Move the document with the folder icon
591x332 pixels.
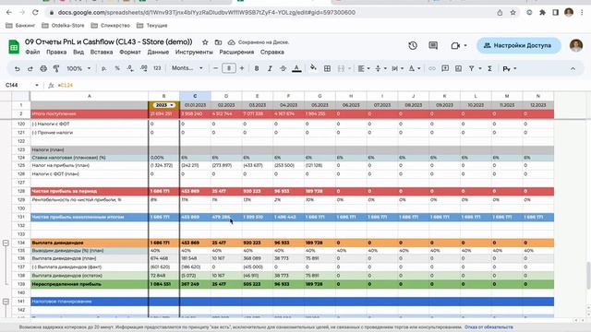pos(218,42)
